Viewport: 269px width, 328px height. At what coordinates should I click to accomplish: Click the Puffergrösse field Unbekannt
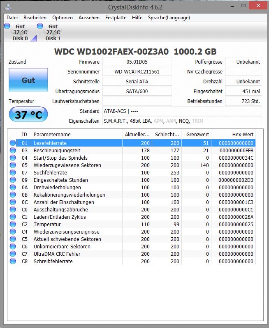pos(243,62)
